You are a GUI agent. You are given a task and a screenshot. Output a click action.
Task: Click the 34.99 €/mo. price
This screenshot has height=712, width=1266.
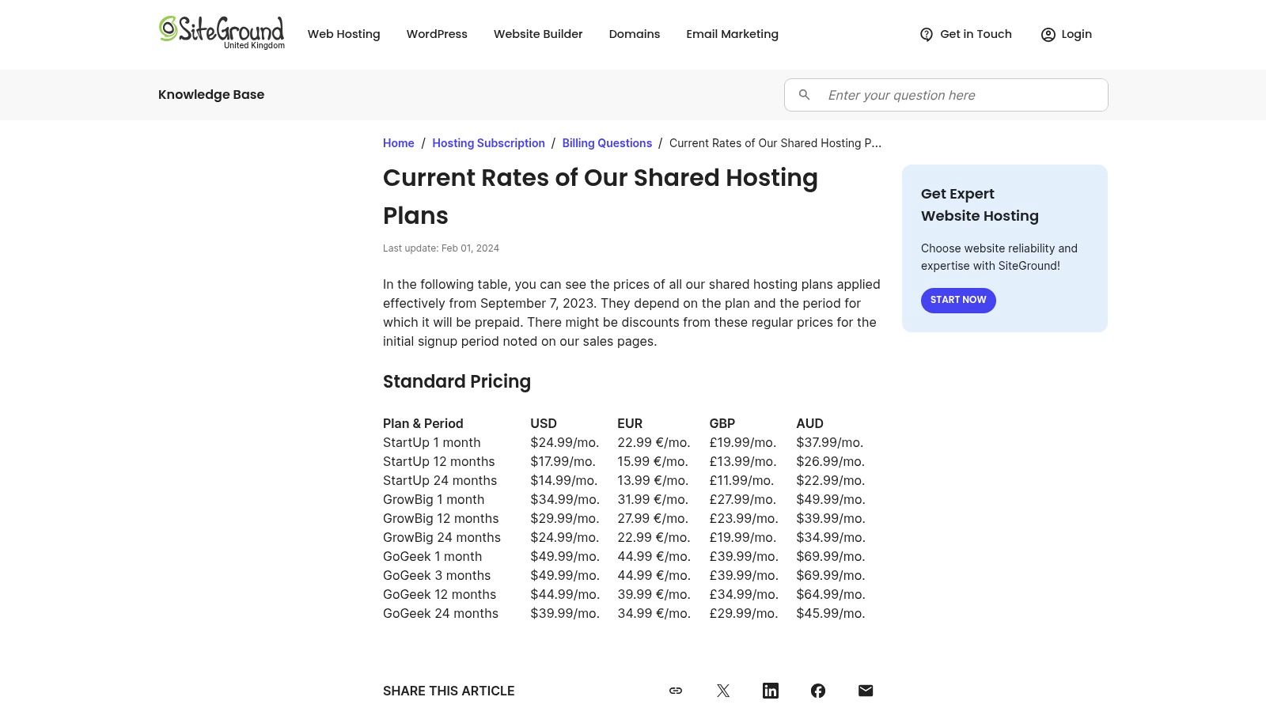coord(654,613)
